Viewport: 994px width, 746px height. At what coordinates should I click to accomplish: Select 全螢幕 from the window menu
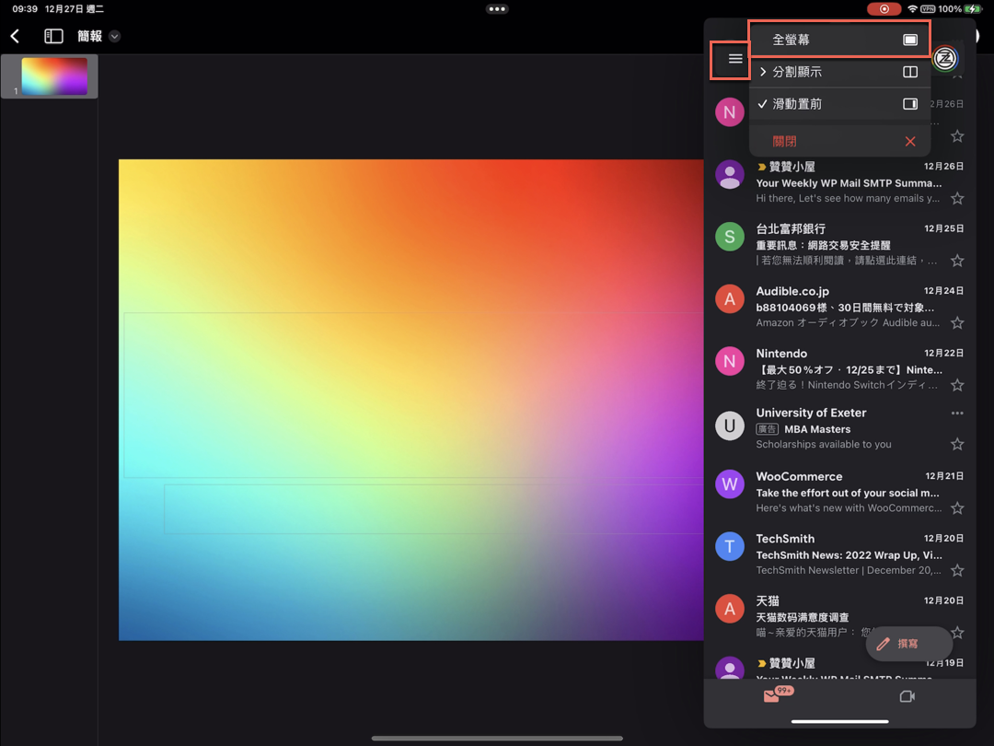coord(839,40)
